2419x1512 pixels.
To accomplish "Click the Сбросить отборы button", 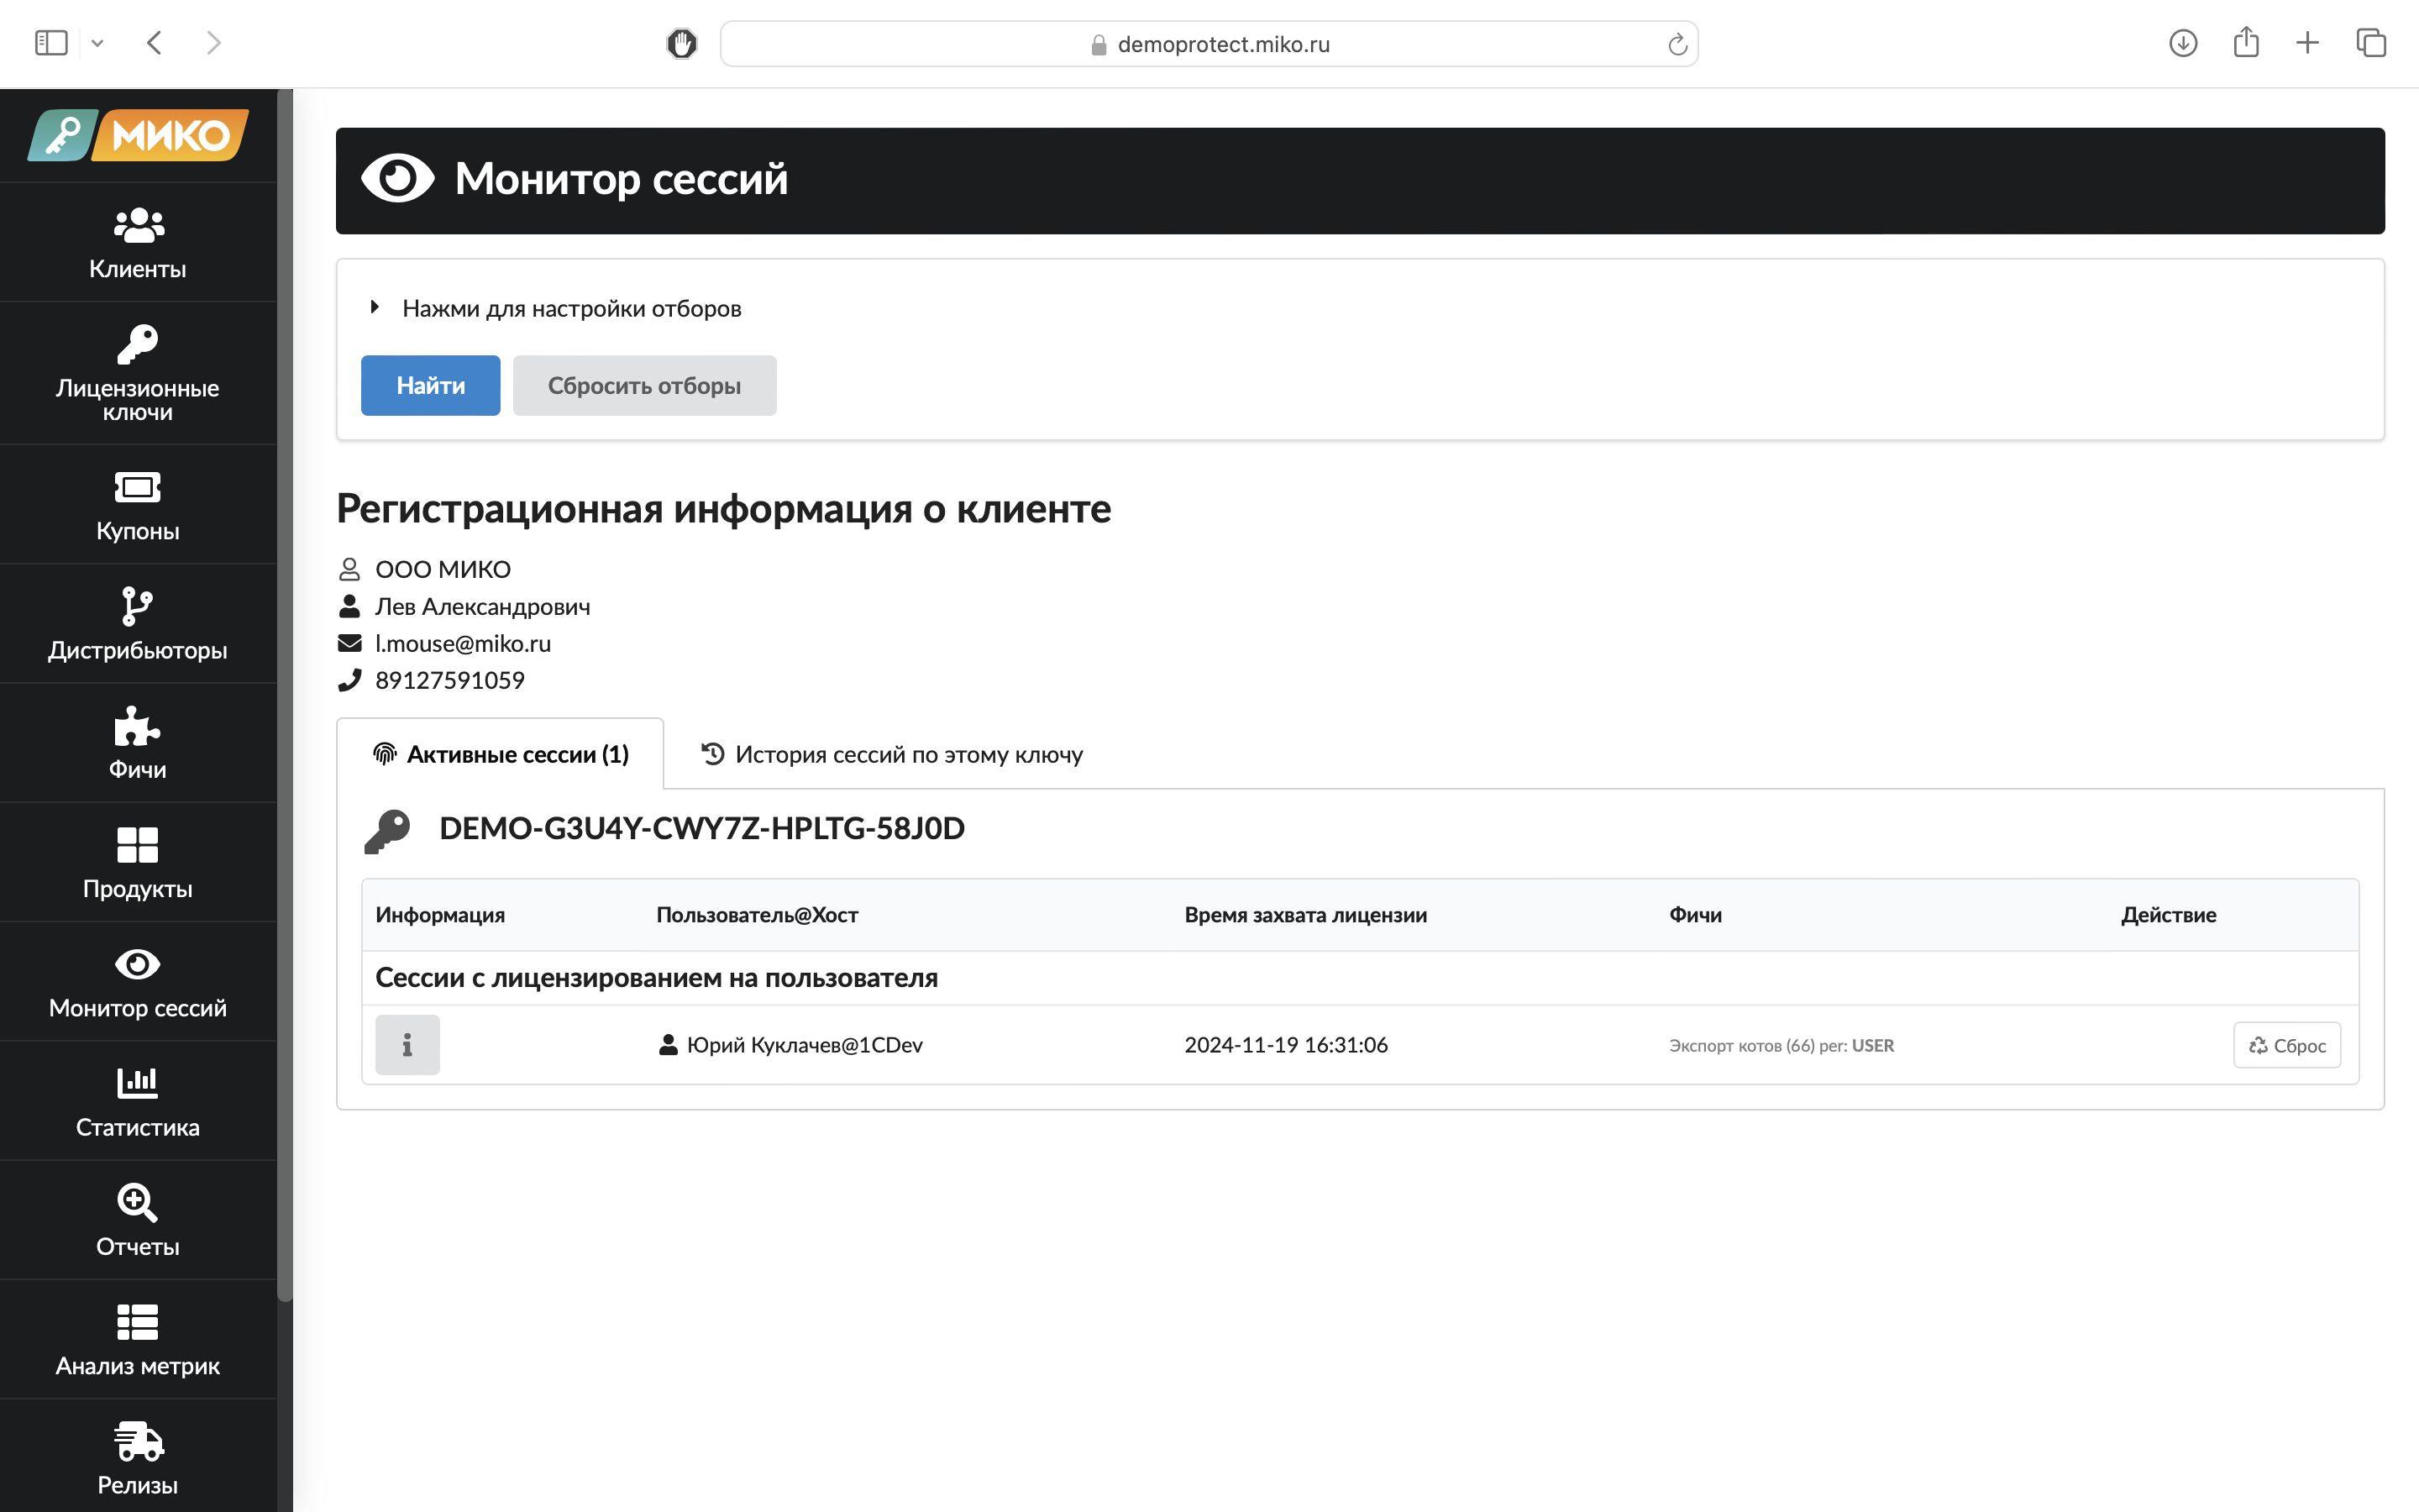I will [645, 385].
